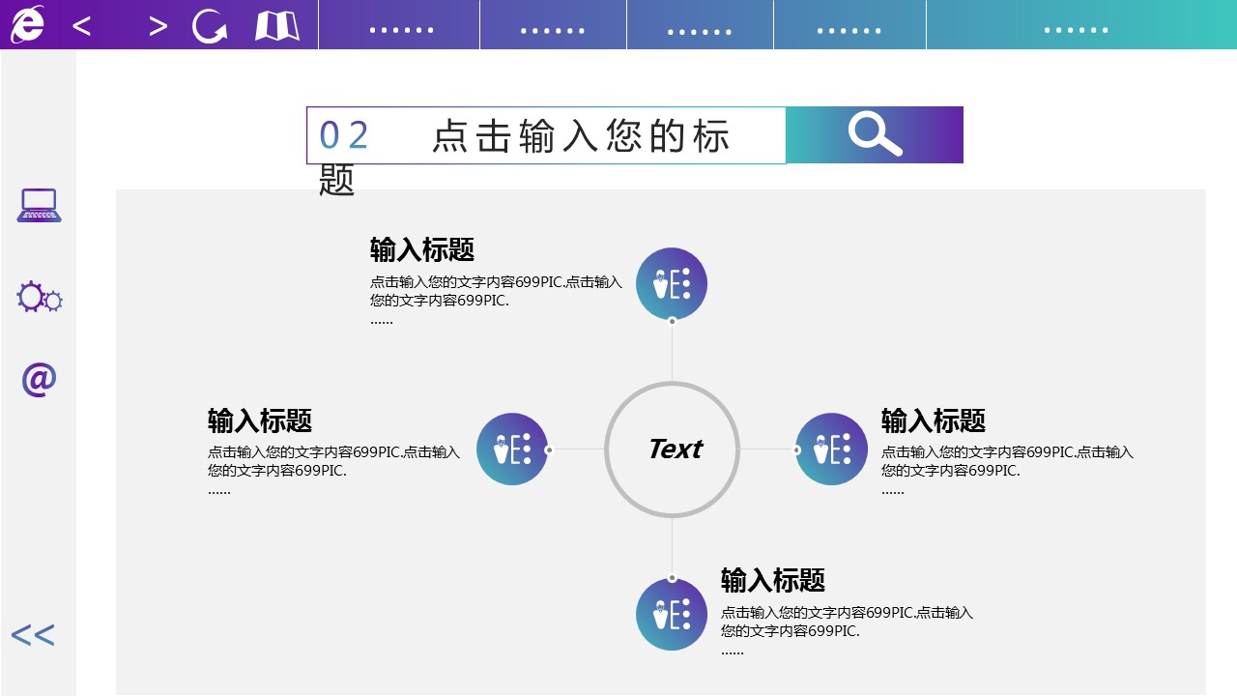1237x696 pixels.
Task: Click the refresh circular arrow icon
Action: [209, 26]
